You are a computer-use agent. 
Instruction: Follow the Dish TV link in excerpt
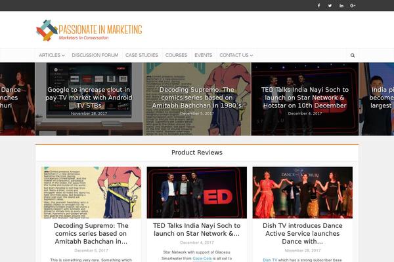point(270,260)
